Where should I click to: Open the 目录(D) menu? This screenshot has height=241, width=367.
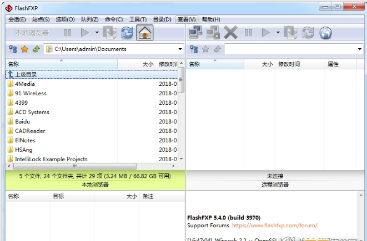coord(162,19)
